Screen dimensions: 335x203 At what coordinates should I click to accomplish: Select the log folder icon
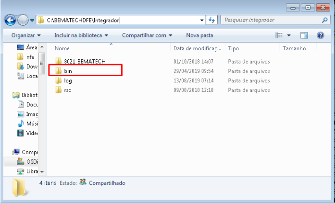click(58, 80)
